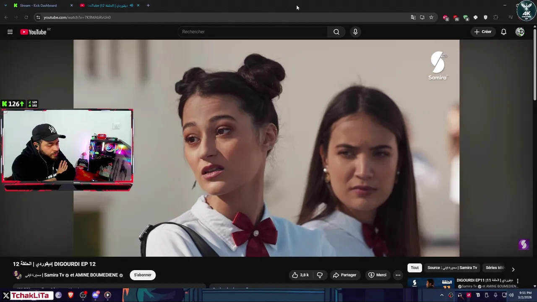This screenshot has height=302, width=537.
Task: Click the microphone tray icon
Action: click(x=495, y=295)
